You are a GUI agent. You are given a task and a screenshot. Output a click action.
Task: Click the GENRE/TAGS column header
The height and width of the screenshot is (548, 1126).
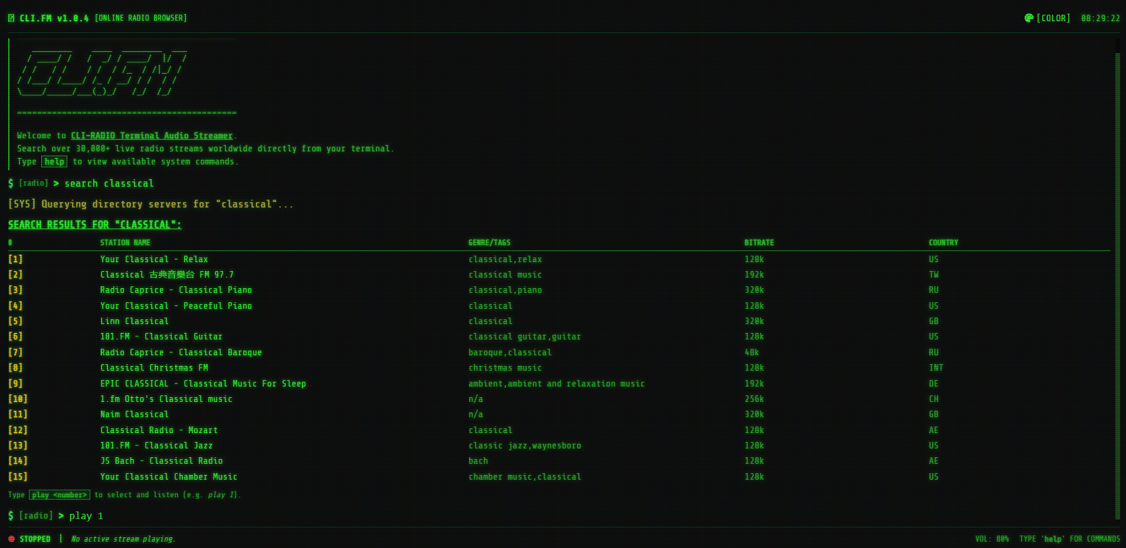pyautogui.click(x=489, y=243)
